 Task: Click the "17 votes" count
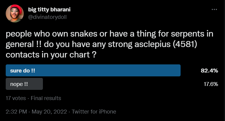point(16,98)
